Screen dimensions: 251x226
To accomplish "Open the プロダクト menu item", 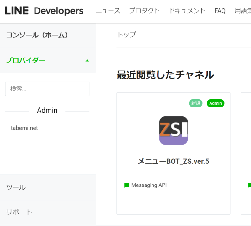I will click(x=145, y=11).
